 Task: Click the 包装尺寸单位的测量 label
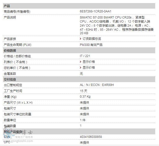coord(17,114)
